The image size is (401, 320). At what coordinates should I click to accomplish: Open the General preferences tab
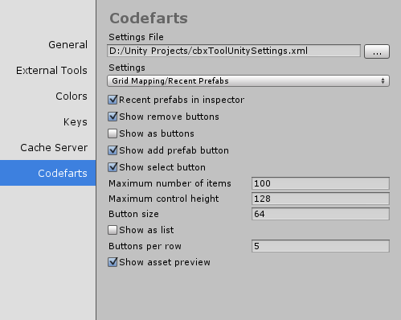[68, 45]
